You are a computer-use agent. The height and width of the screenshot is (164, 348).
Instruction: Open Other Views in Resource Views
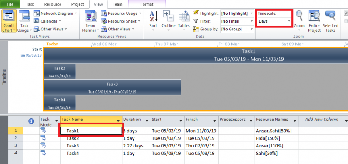click(117, 29)
